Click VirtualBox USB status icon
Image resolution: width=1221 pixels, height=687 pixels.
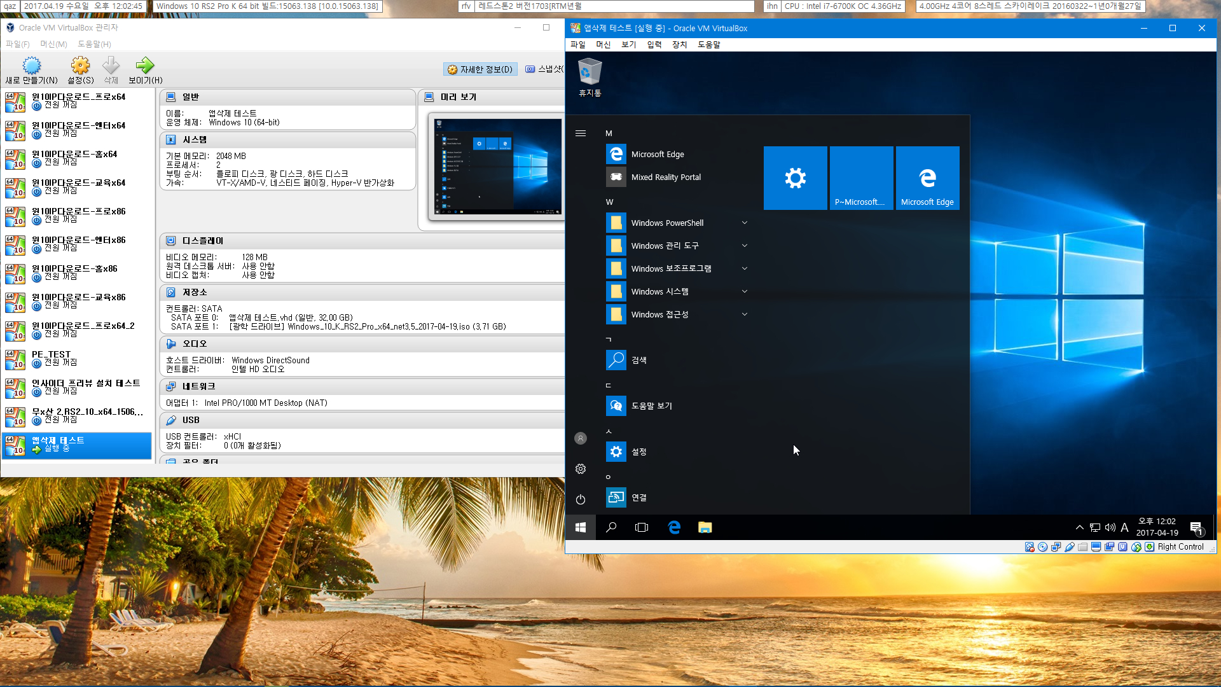pos(1069,547)
